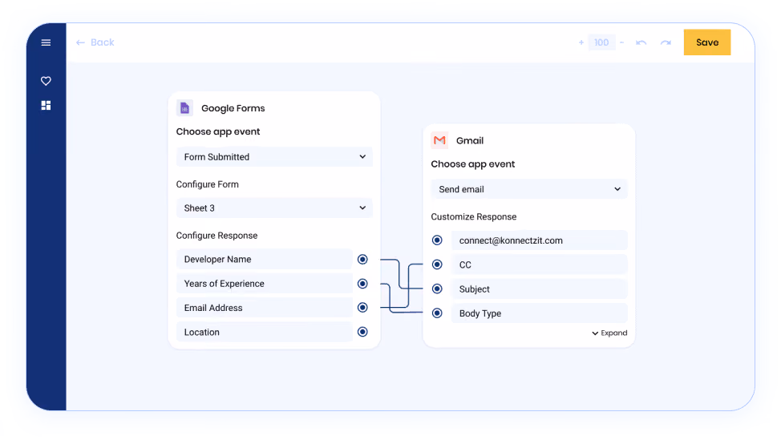
Task: Select the Developer Name radio connector
Action: tap(362, 260)
